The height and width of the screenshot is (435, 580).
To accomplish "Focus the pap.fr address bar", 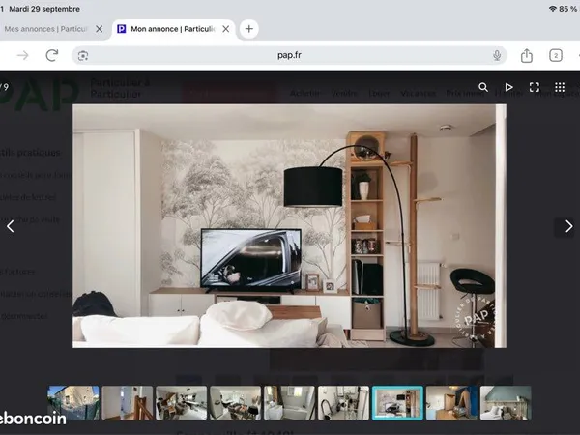I will (289, 55).
